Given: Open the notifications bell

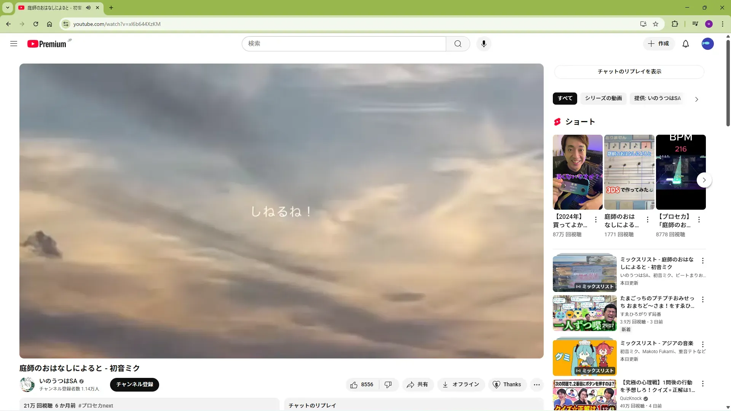Looking at the screenshot, I should pyautogui.click(x=685, y=44).
